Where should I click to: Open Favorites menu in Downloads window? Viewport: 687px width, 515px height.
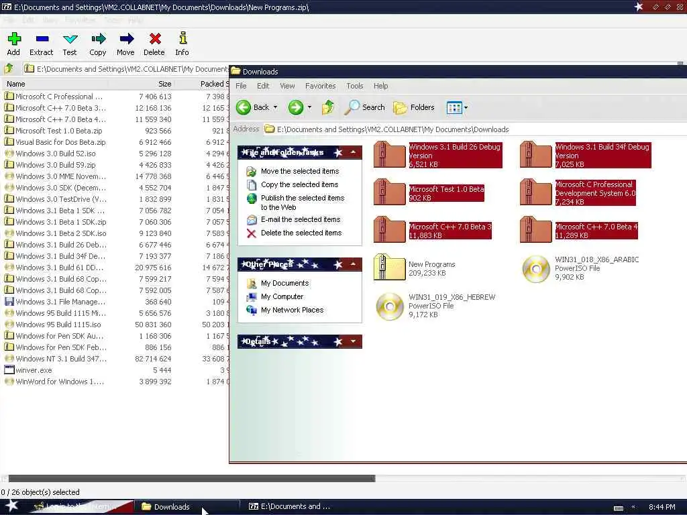pos(320,86)
